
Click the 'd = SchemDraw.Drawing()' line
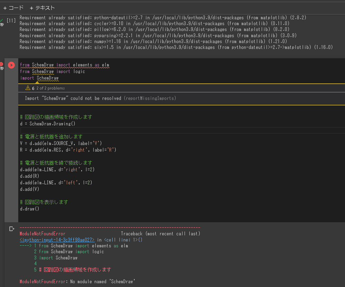[x=48, y=124]
